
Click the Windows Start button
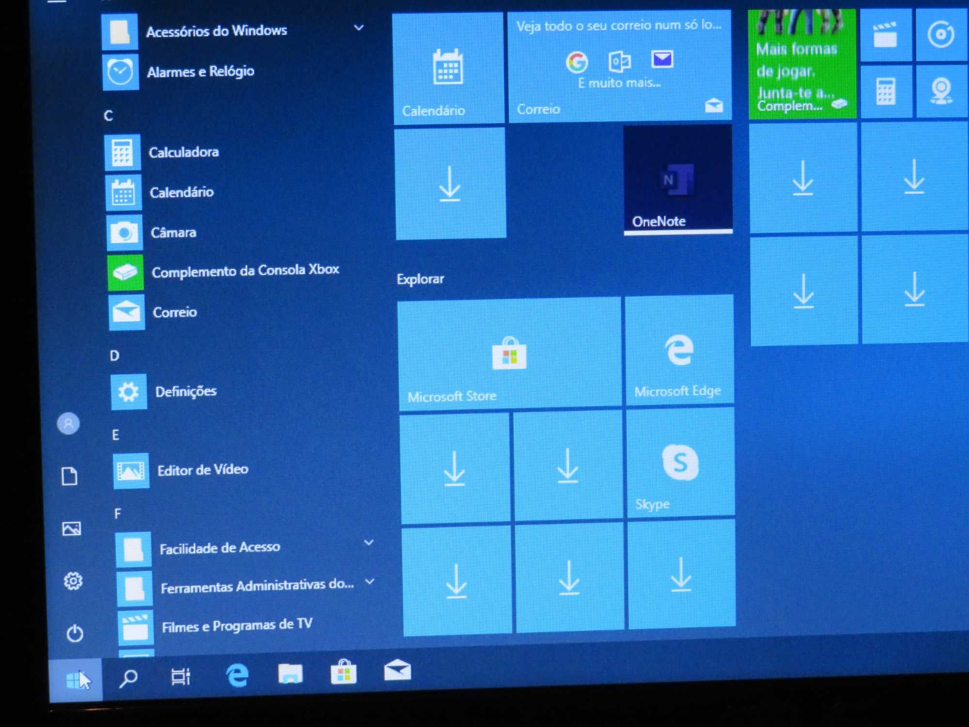77,680
